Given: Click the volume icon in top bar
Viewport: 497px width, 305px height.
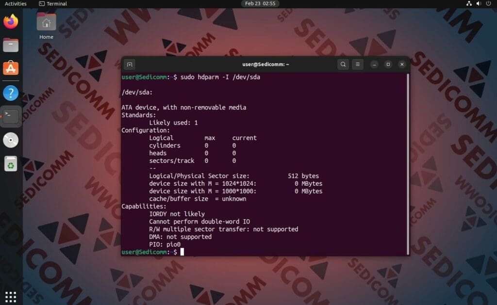Looking at the screenshot, I should coord(479,3).
